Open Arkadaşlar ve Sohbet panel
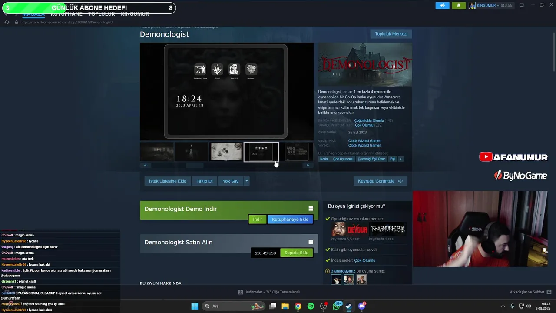The width and height of the screenshot is (556, 313). tap(530, 292)
